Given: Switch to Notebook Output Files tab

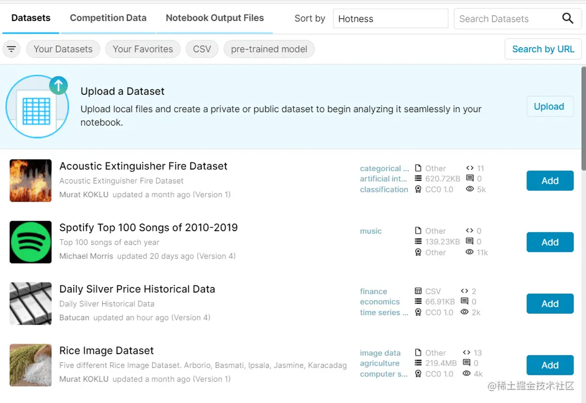Looking at the screenshot, I should coord(214,18).
